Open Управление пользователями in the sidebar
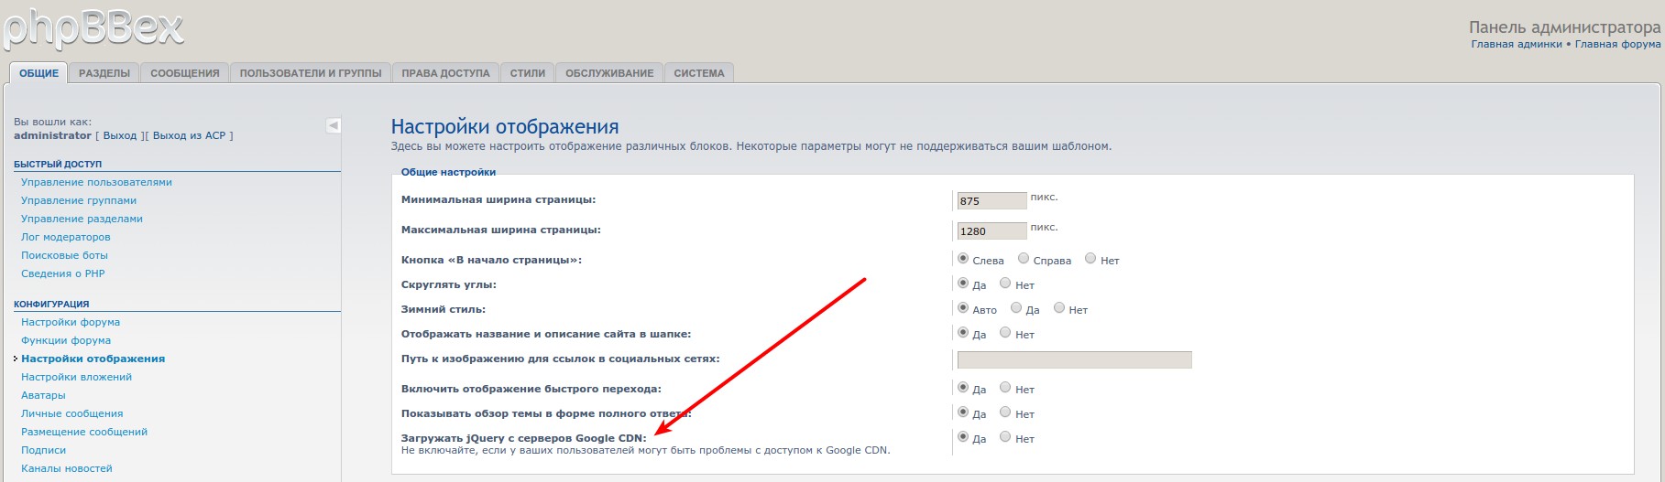The height and width of the screenshot is (482, 1665). coord(96,182)
